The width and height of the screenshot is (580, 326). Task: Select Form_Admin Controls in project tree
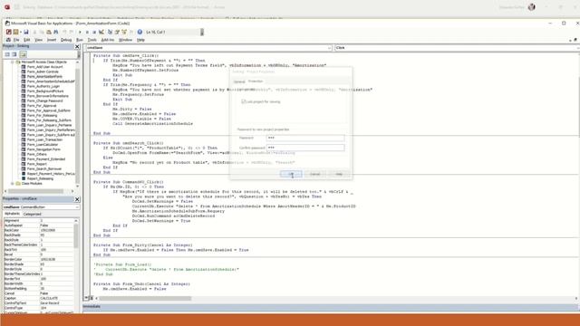(43, 72)
